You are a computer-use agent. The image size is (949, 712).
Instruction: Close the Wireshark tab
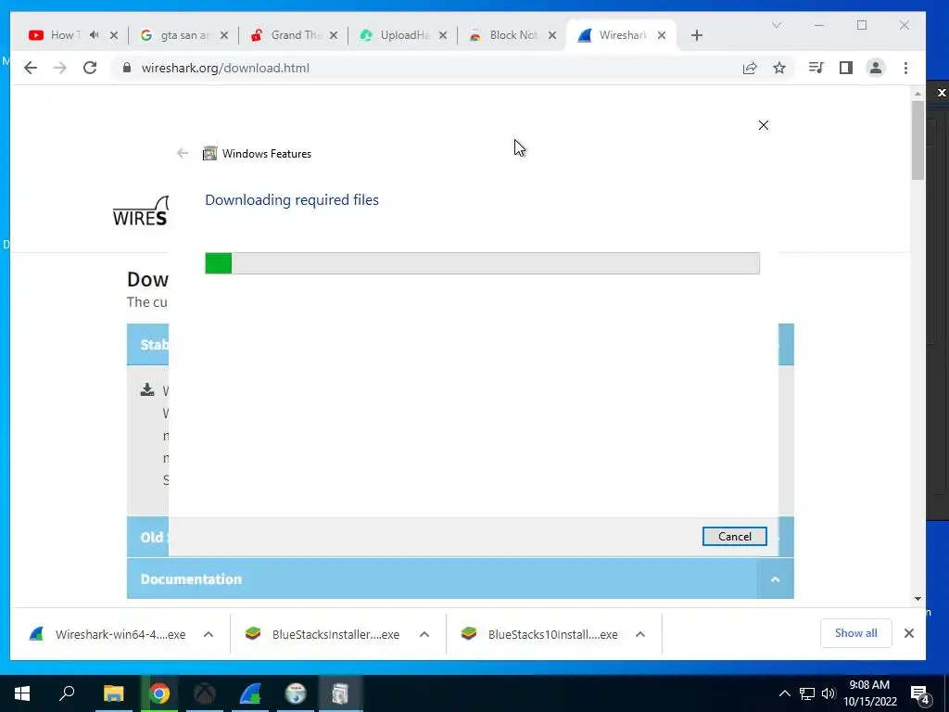(662, 35)
